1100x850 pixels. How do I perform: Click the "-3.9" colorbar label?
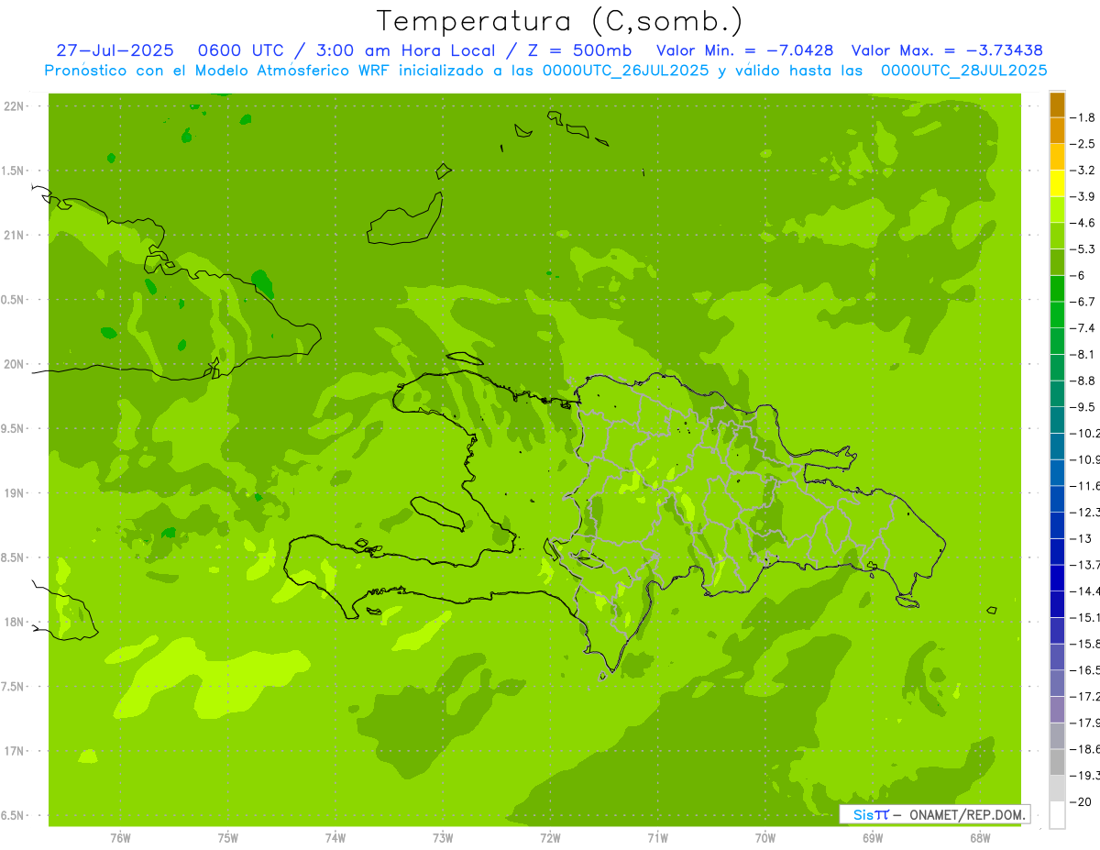pyautogui.click(x=1083, y=196)
